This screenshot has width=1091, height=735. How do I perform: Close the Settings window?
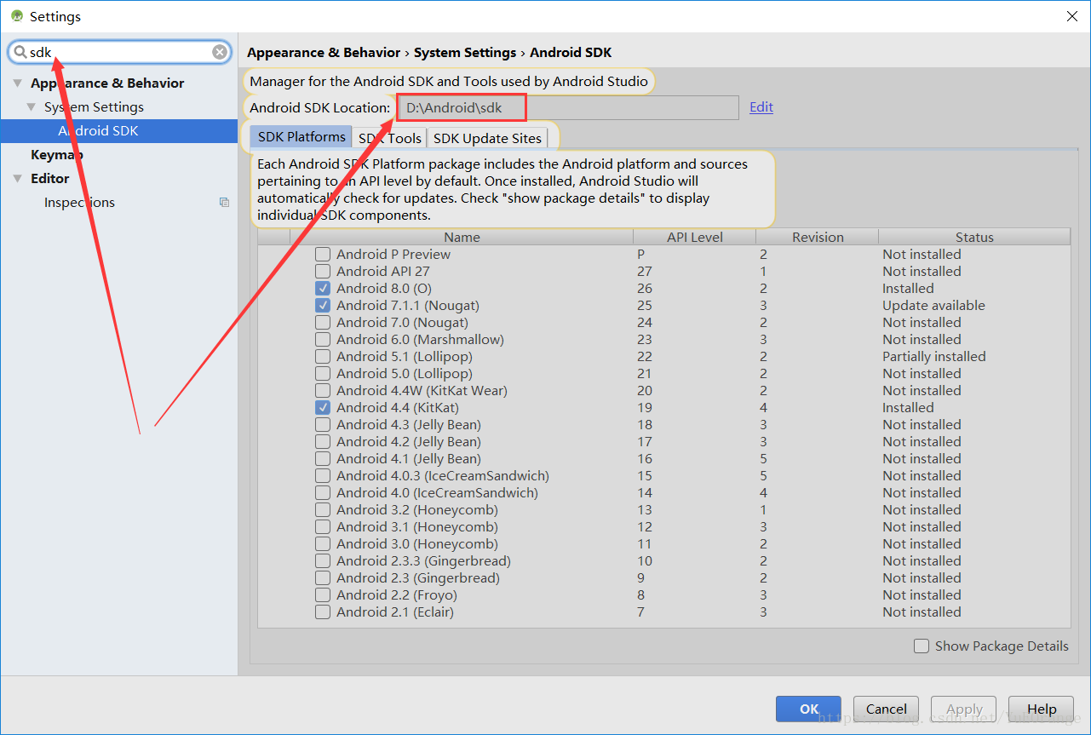pos(1071,16)
